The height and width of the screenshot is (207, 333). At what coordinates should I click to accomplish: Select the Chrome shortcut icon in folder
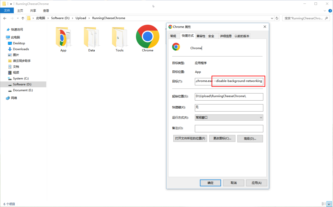(148, 36)
